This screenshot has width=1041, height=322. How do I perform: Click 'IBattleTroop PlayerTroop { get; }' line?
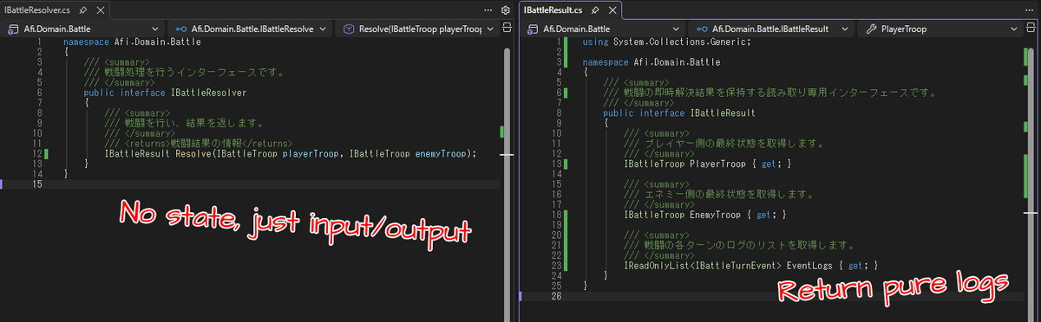click(x=708, y=164)
